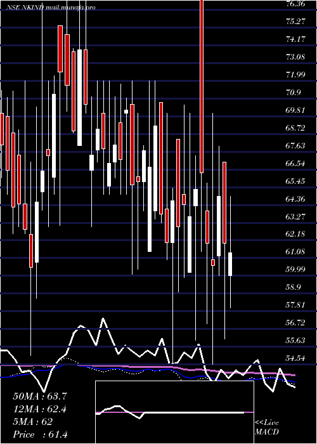Click the 67.63 price axis label
Screen dimensions: 317x444
pos(295,146)
